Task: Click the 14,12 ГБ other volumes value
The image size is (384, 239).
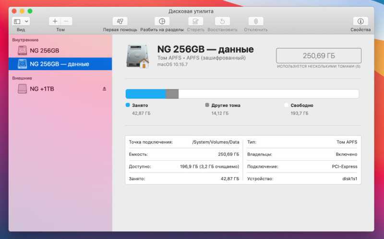Action: point(220,113)
